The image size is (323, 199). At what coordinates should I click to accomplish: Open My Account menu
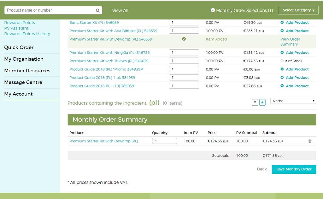click(18, 94)
